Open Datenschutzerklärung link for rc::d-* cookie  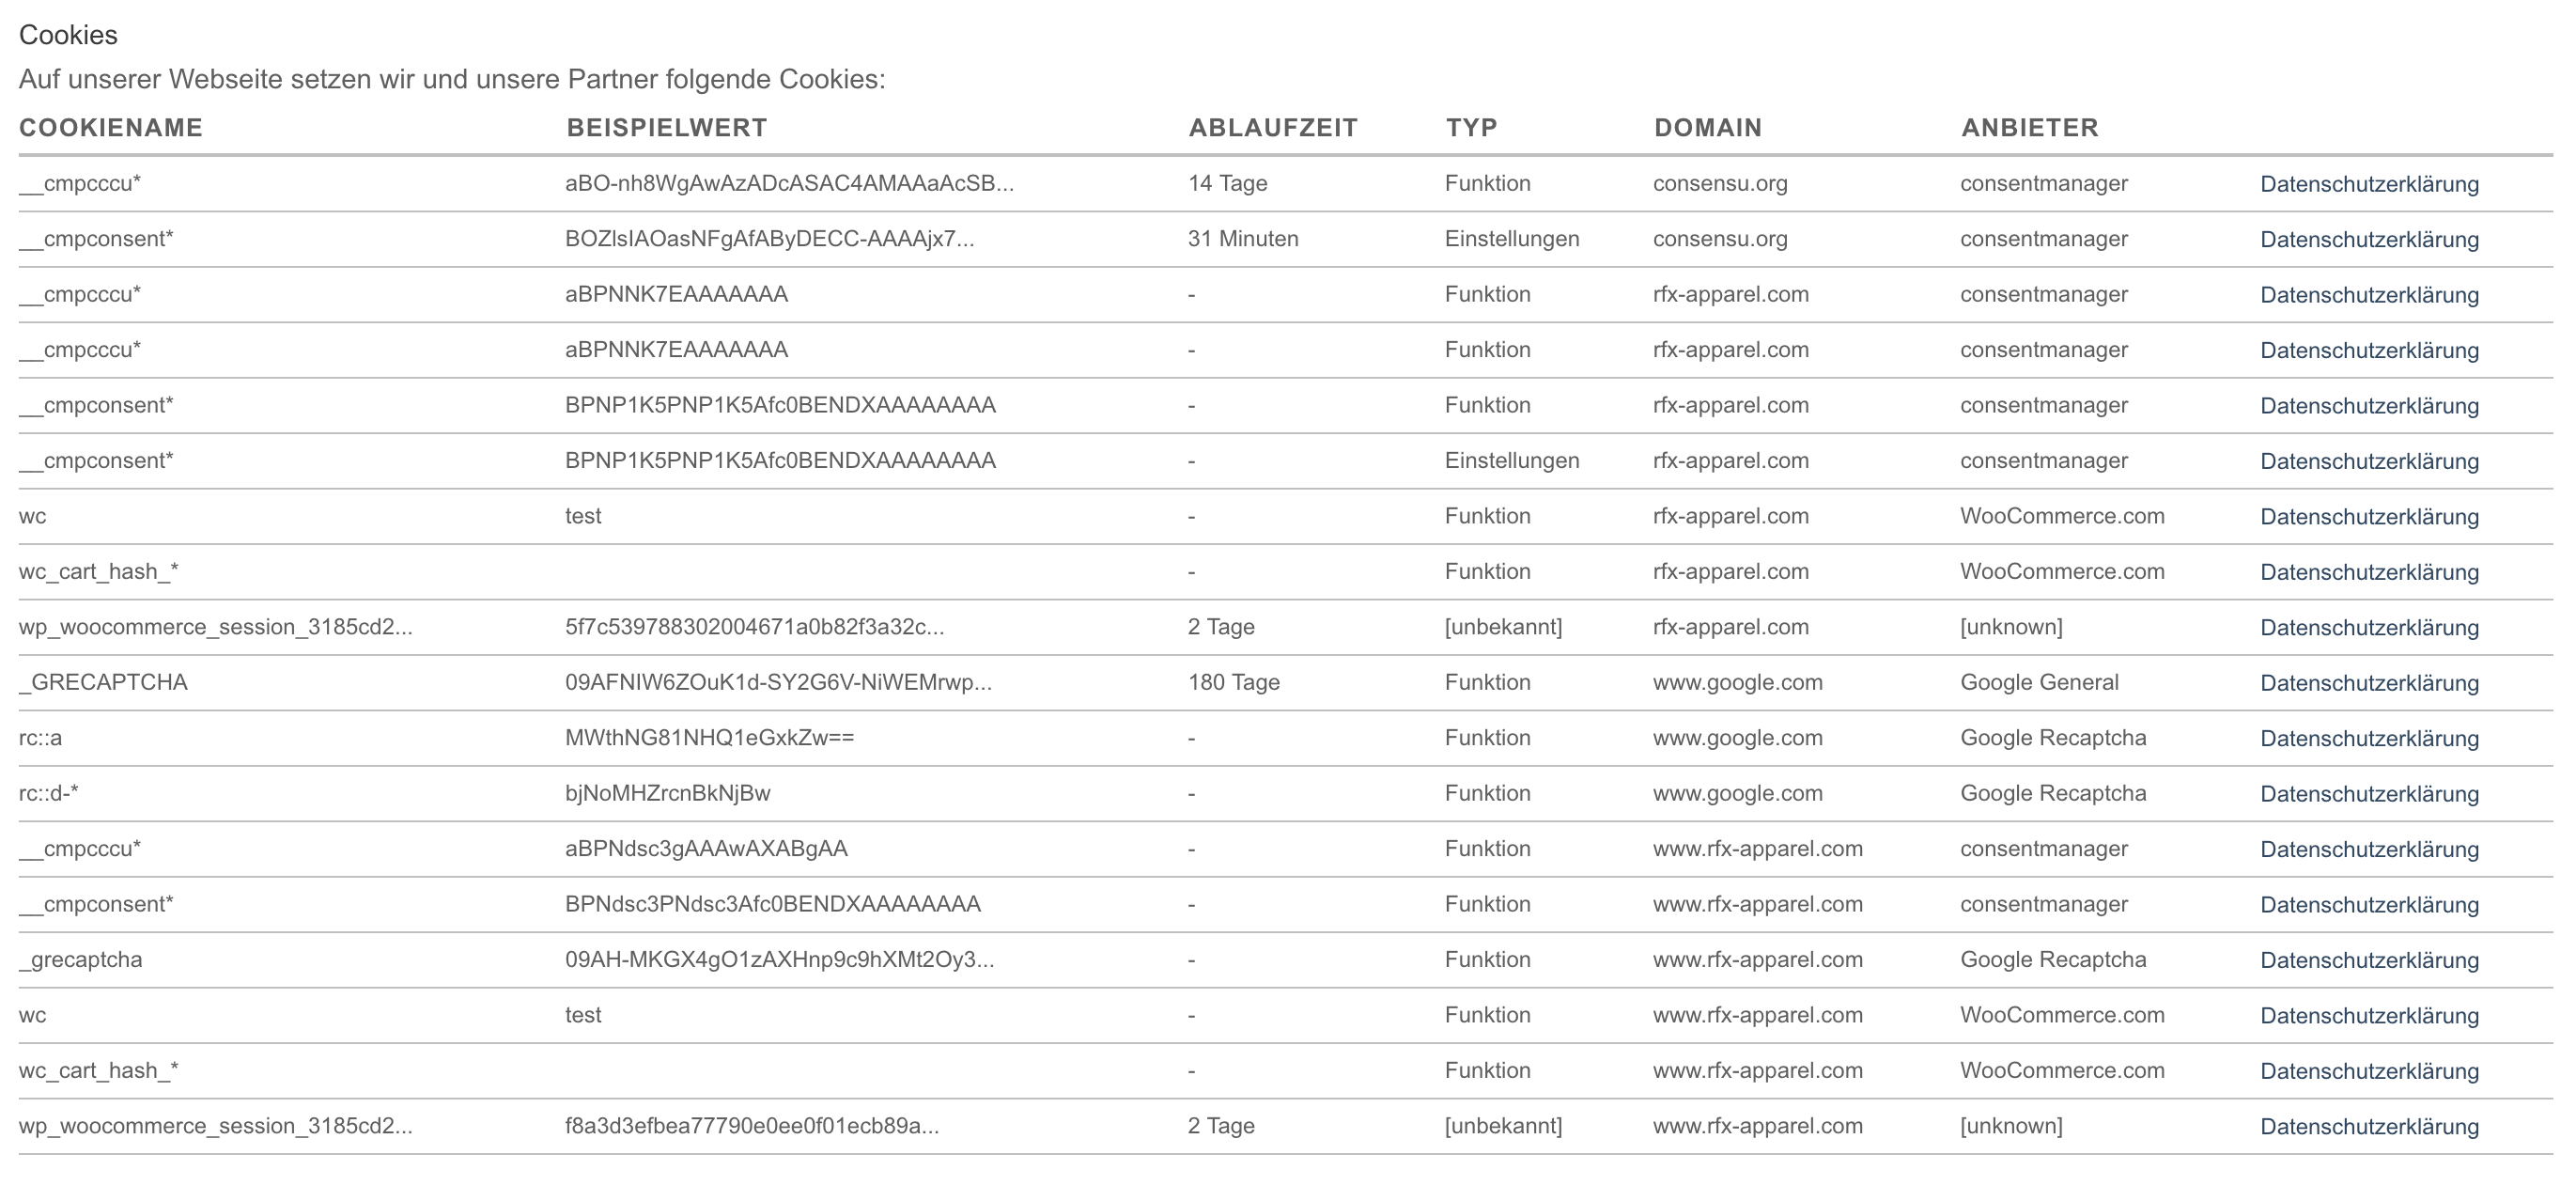pos(2369,794)
